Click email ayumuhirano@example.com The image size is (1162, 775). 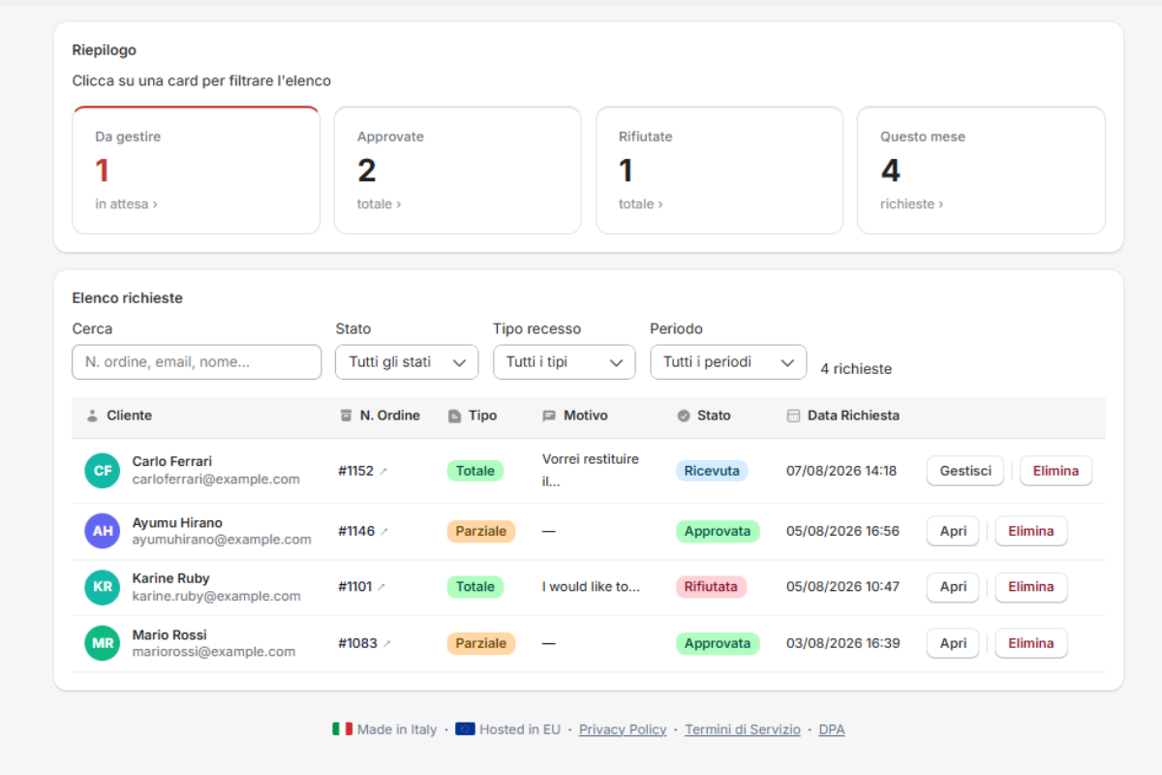tap(222, 540)
